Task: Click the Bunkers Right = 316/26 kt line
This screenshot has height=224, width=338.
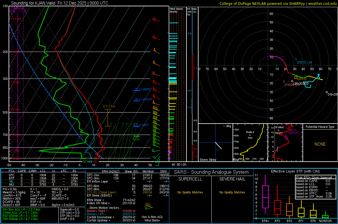Action: pyautogui.click(x=111, y=211)
